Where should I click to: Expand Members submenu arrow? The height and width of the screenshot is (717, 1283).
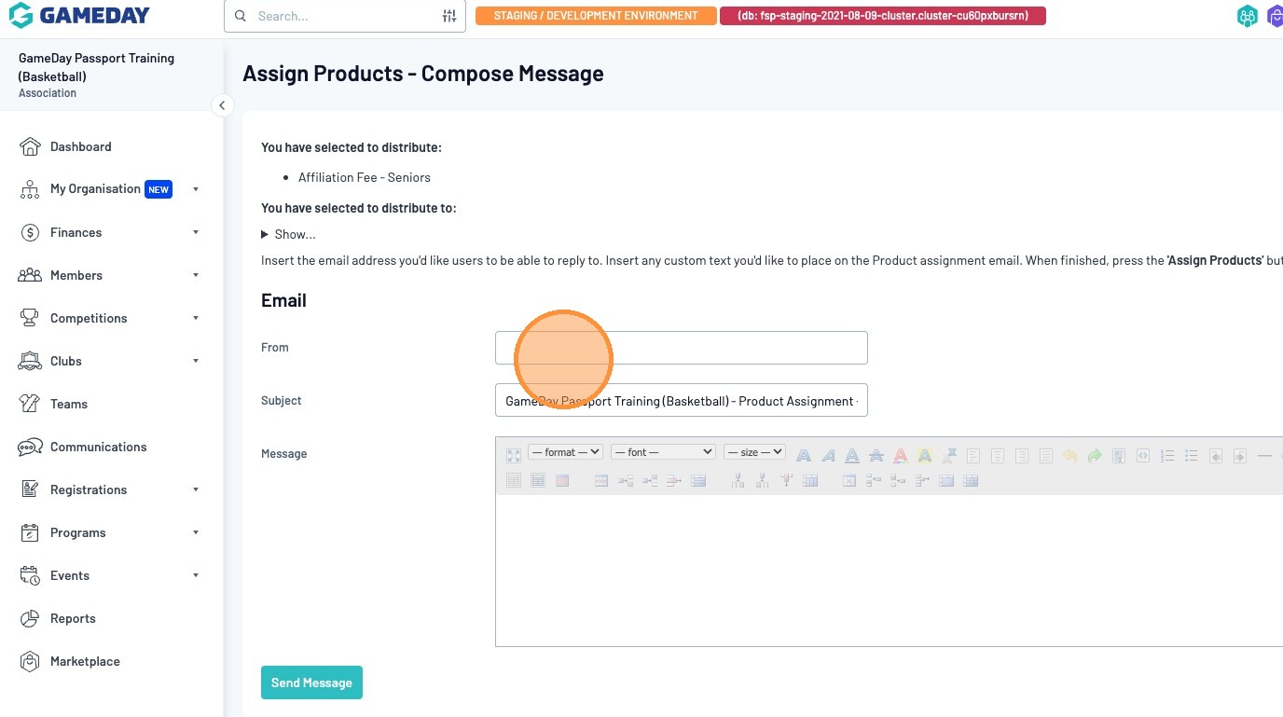coord(196,275)
